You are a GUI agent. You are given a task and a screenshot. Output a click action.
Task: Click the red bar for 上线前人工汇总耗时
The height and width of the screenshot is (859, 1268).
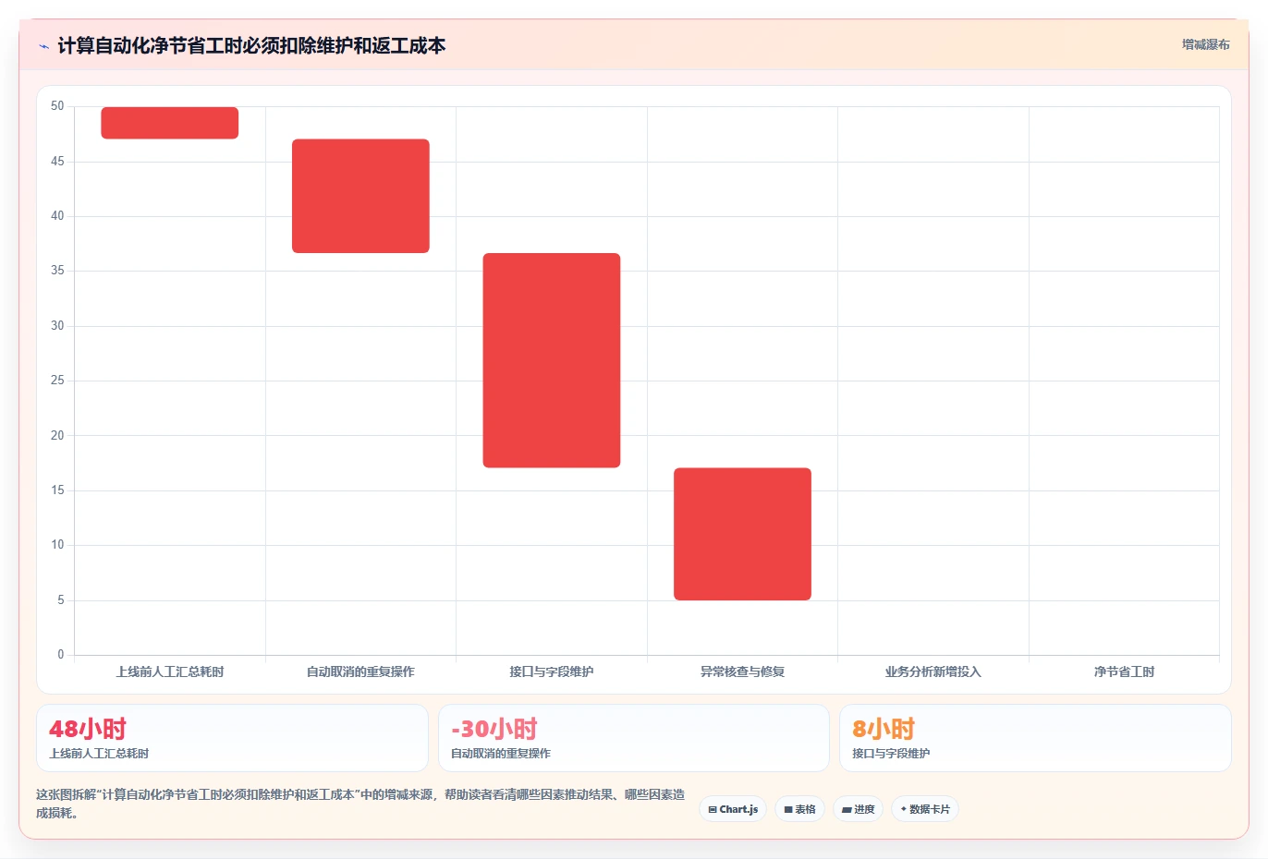(x=170, y=123)
